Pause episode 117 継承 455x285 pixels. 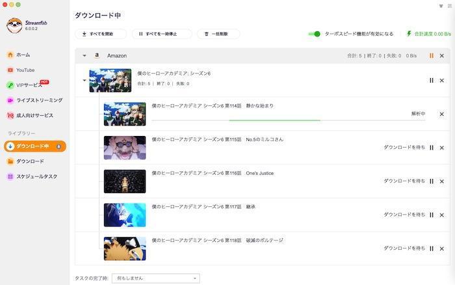point(432,215)
